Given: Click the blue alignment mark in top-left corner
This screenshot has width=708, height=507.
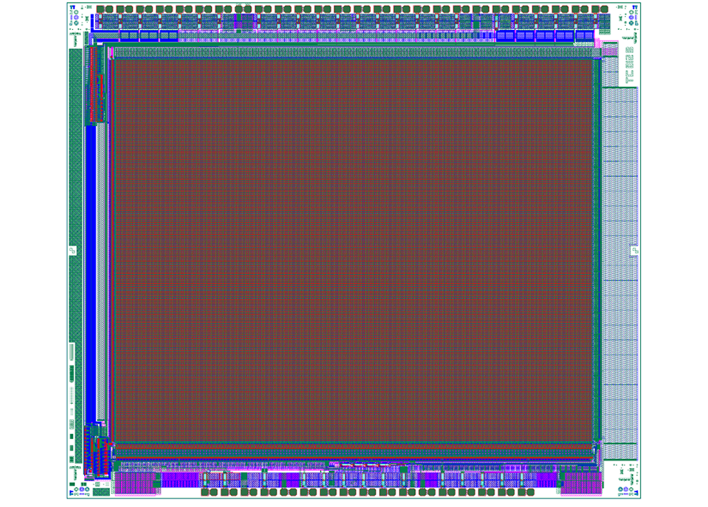Looking at the screenshot, I should (72, 7).
